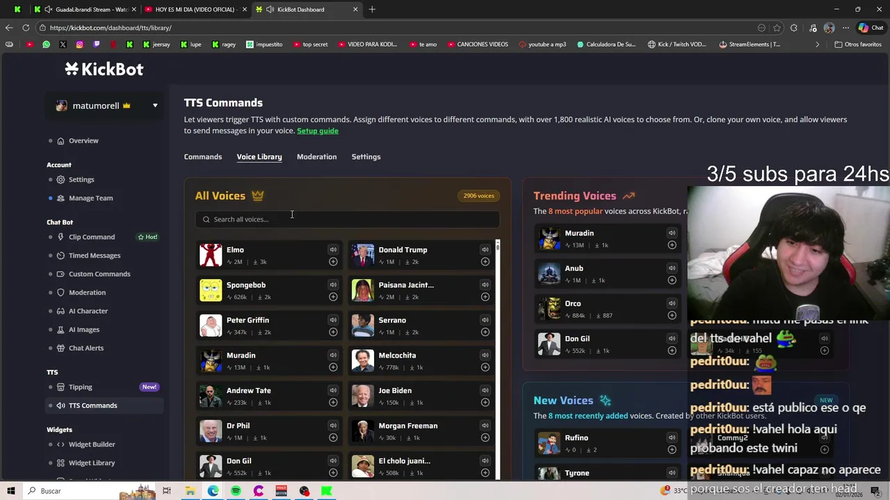Open the Windows Start menu

click(11, 491)
